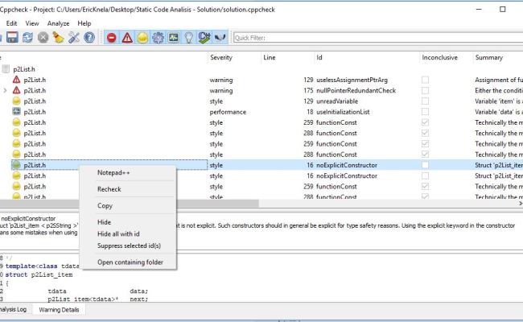This screenshot has height=322, width=523.
Task: Toggle Inconclusive checkbox on first functionConst row
Action: point(425,122)
